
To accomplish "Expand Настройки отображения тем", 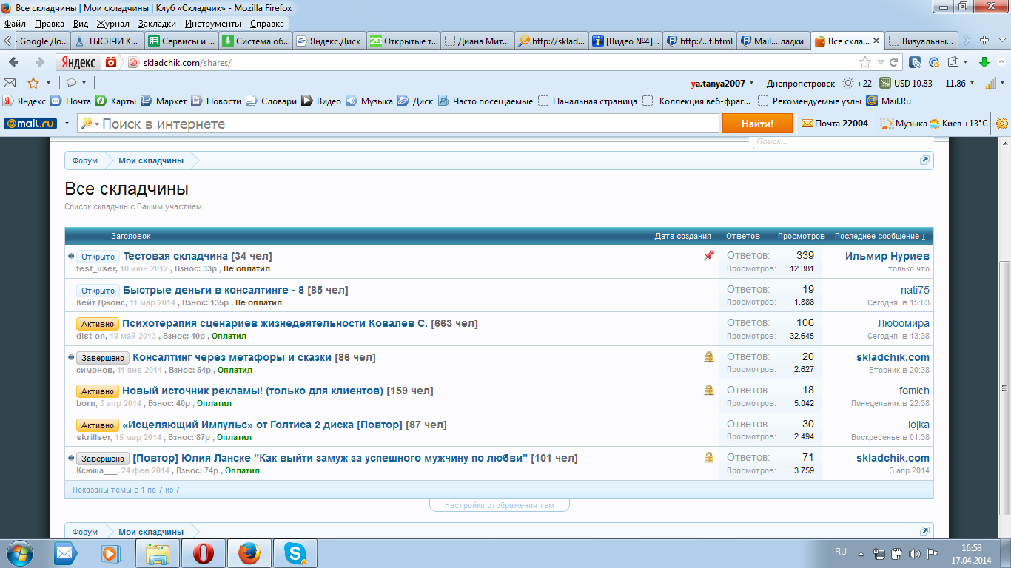I will (x=500, y=506).
